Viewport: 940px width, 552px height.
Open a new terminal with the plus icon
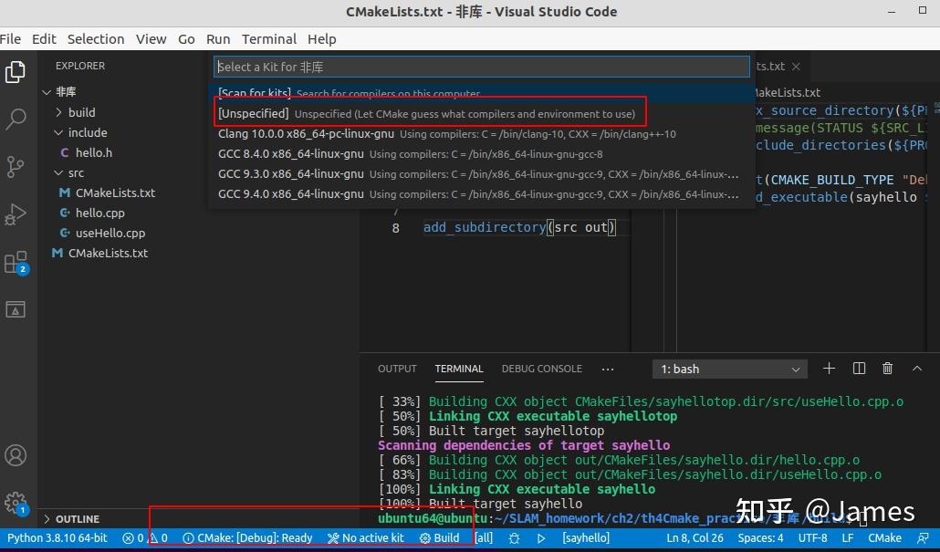click(829, 369)
